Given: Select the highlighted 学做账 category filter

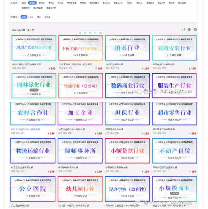Looking at the screenshot, I should (32, 3).
